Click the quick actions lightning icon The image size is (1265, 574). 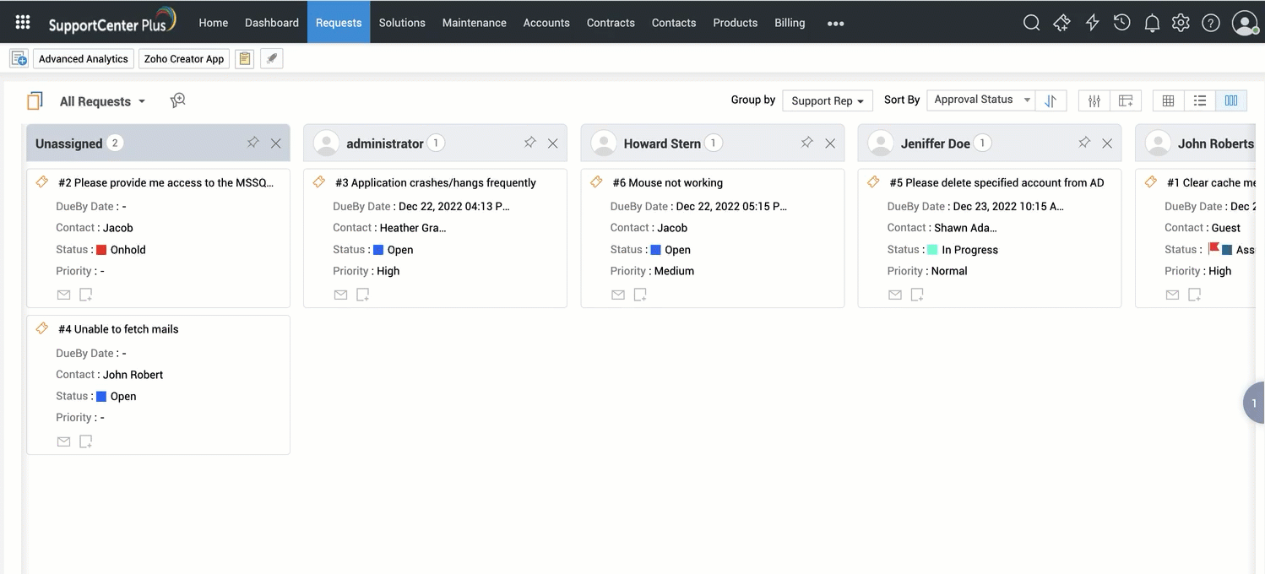click(x=1092, y=23)
